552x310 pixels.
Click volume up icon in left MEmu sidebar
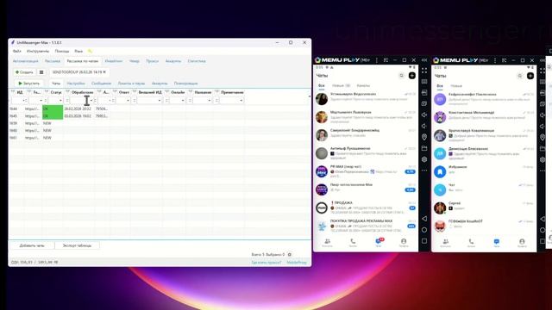click(424, 115)
